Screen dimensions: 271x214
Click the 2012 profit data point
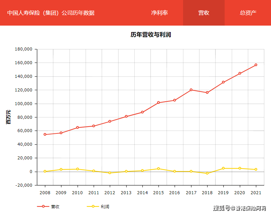(110, 173)
